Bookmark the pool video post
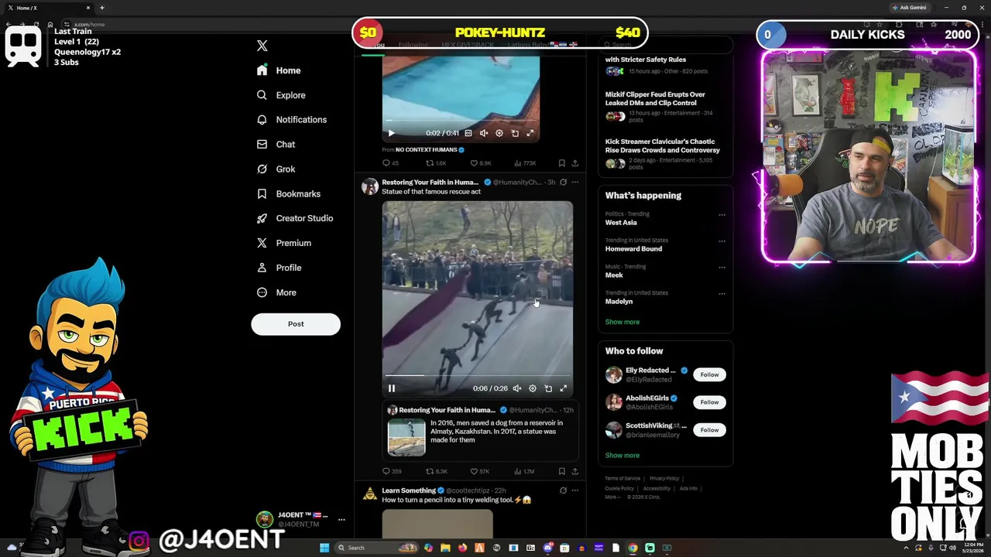Image resolution: width=991 pixels, height=557 pixels. (561, 163)
